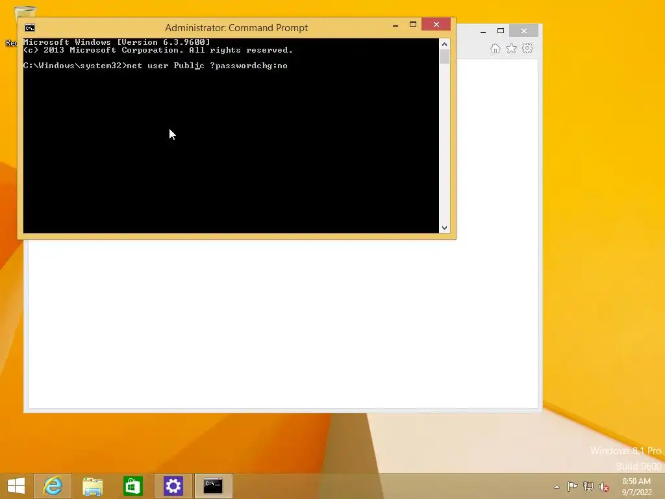The height and width of the screenshot is (499, 665).
Task: Open Windows Store from taskbar
Action: pyautogui.click(x=132, y=486)
